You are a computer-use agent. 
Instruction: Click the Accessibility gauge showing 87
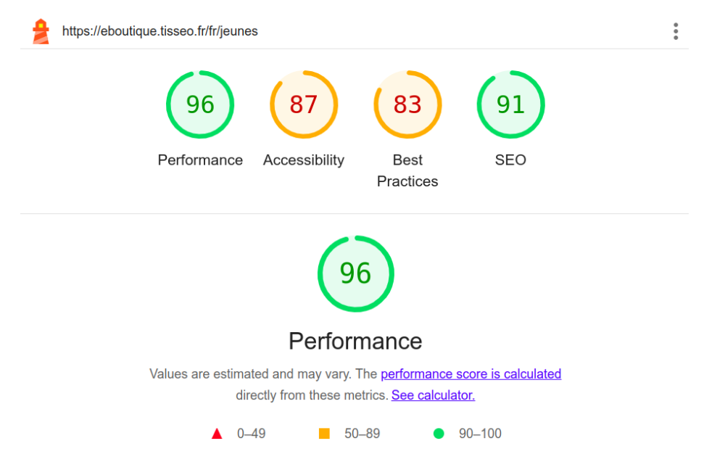pyautogui.click(x=304, y=104)
